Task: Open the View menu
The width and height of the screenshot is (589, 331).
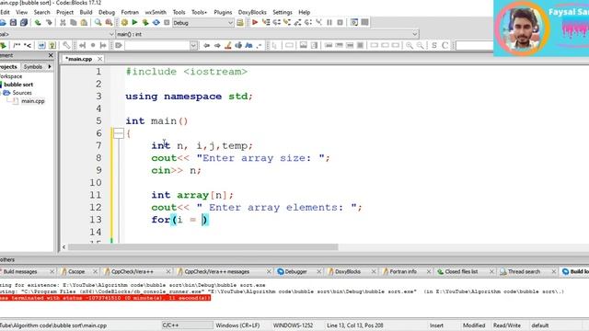Action: click(21, 12)
